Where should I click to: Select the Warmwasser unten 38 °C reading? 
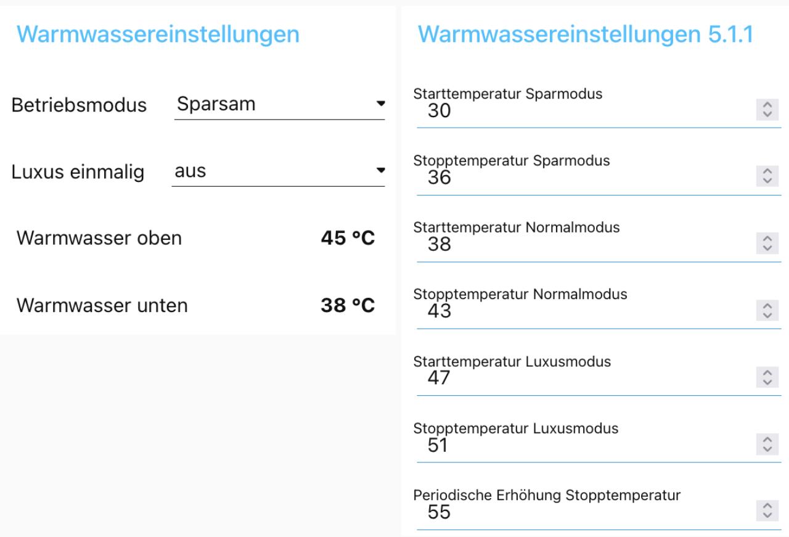348,305
